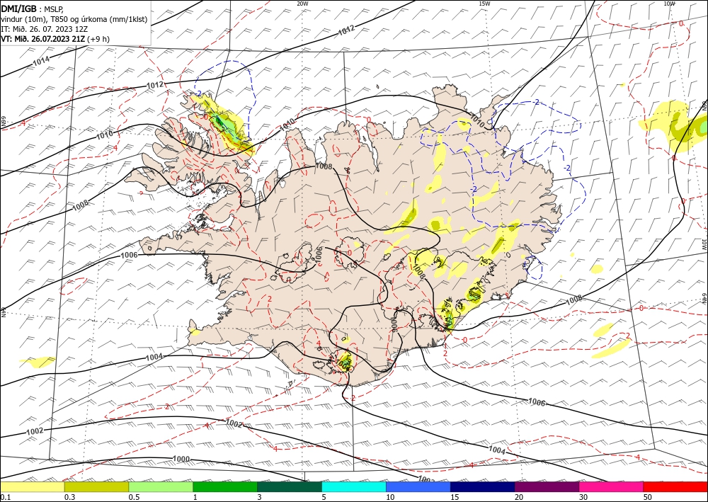Click the '1000' isobar label
The height and width of the screenshot is (502, 708).
pos(181,459)
